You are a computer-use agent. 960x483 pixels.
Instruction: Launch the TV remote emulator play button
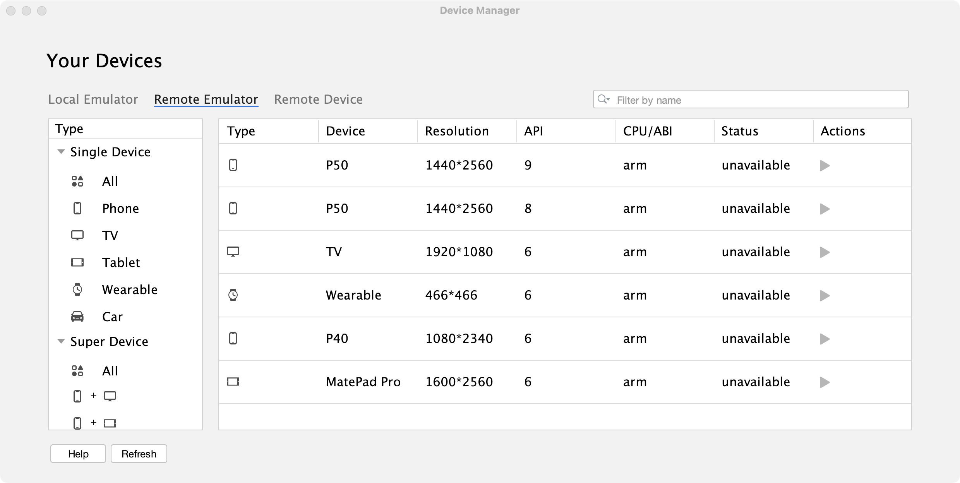coord(825,252)
